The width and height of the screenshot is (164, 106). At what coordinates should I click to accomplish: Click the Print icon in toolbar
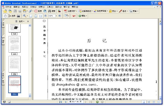pos(20,11)
